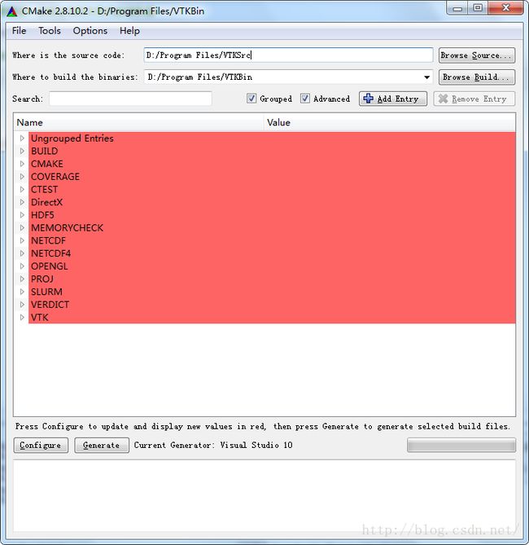The width and height of the screenshot is (529, 545).
Task: Click the Add Entry button label
Action: pos(398,99)
